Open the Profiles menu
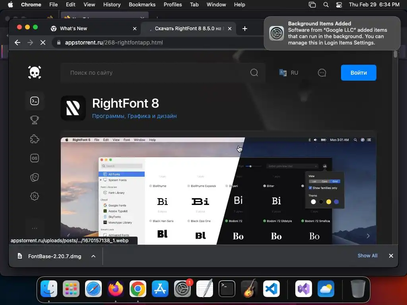Screen dimensions: 407x305 (172, 5)
